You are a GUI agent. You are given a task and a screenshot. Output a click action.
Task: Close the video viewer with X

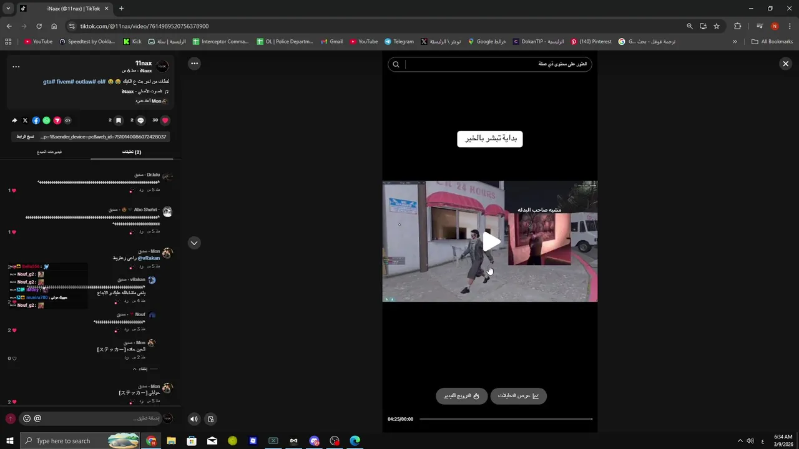pos(786,64)
